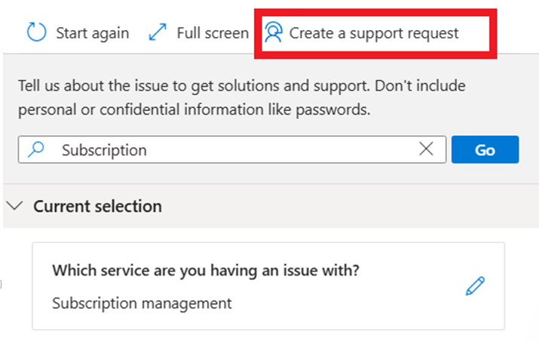Click the search magnifier icon

pyautogui.click(x=36, y=149)
